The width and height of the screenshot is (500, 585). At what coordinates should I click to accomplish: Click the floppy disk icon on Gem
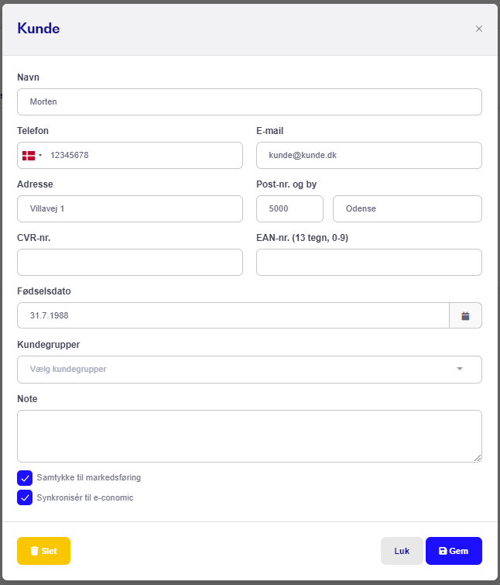click(x=443, y=551)
